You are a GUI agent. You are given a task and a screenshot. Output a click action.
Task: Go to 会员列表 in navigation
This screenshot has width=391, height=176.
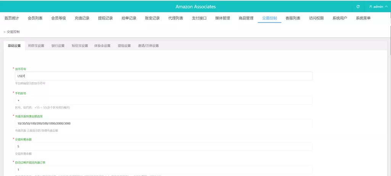(x=35, y=18)
